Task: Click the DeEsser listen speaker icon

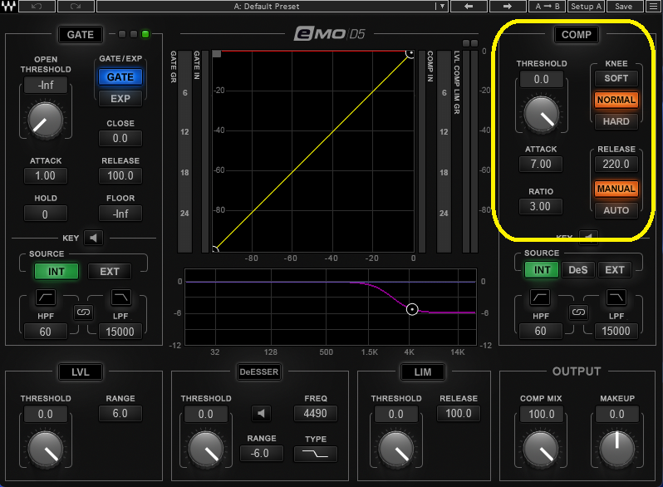Action: (x=263, y=414)
